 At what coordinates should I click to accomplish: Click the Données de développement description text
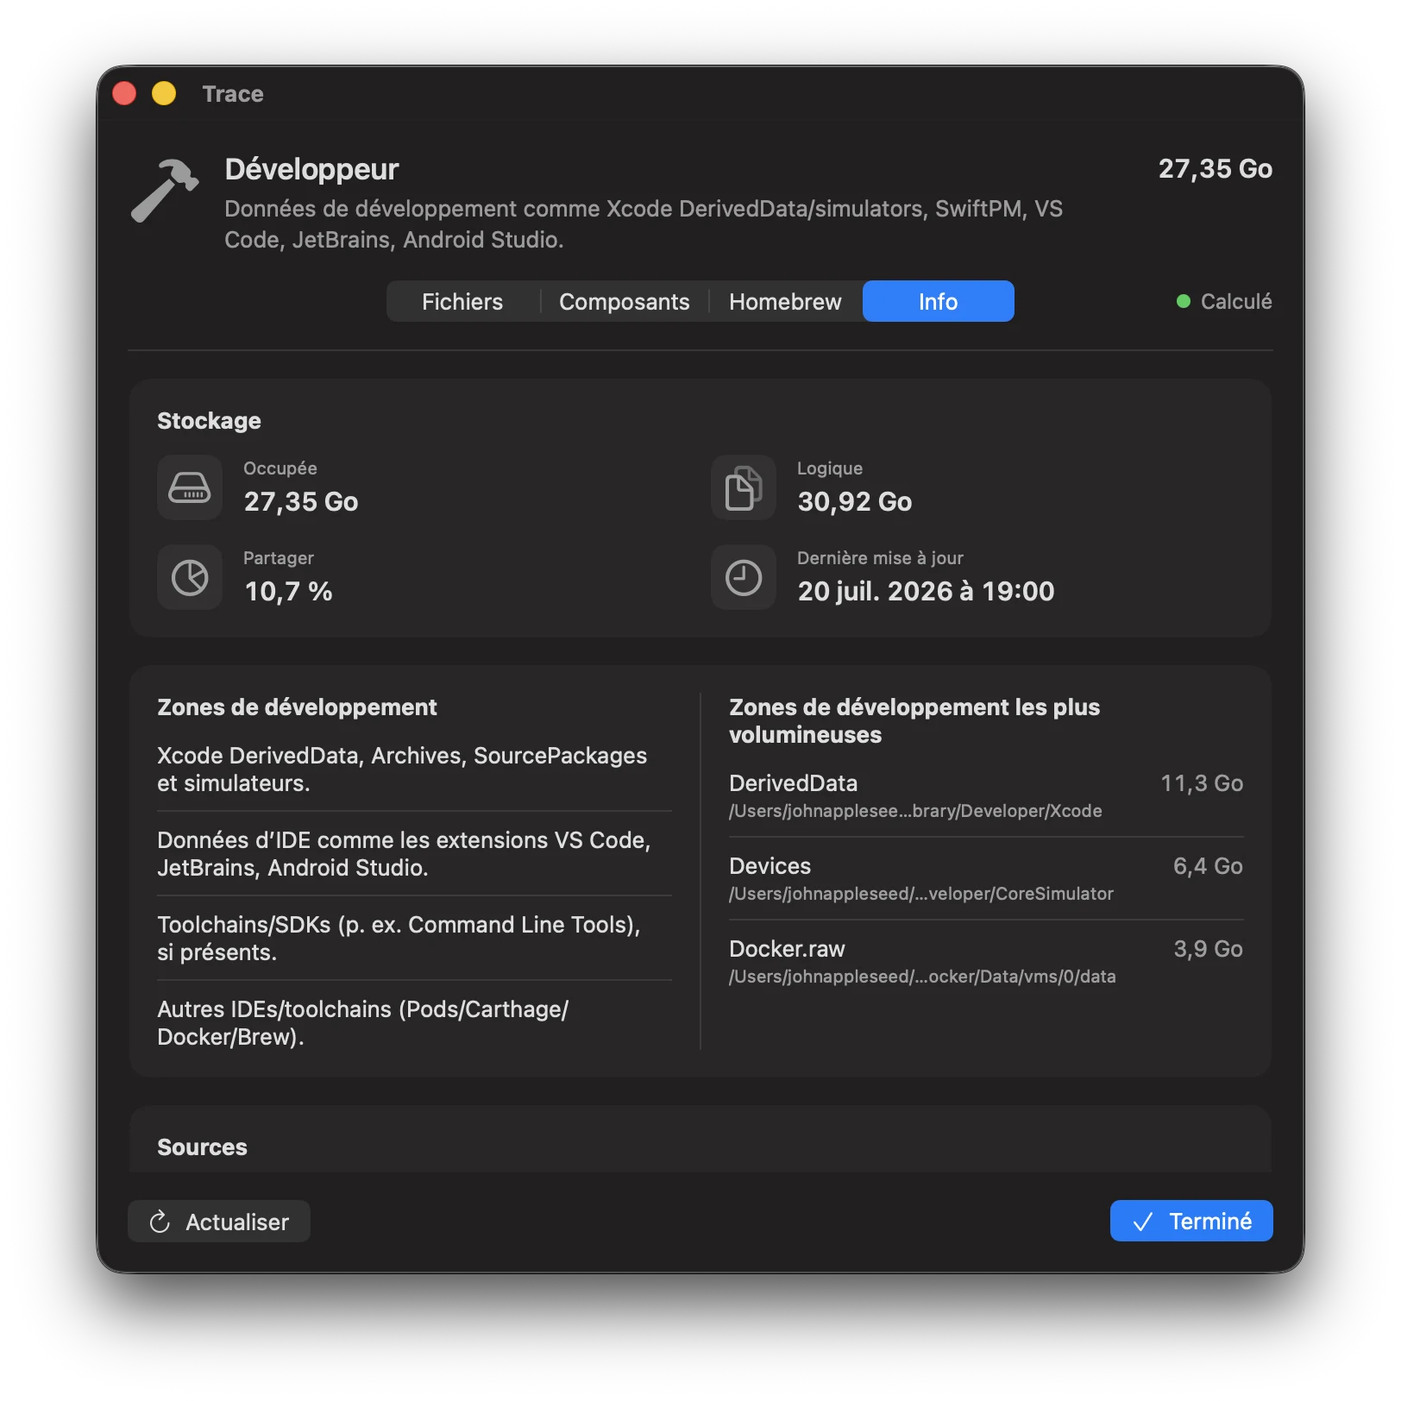644,223
